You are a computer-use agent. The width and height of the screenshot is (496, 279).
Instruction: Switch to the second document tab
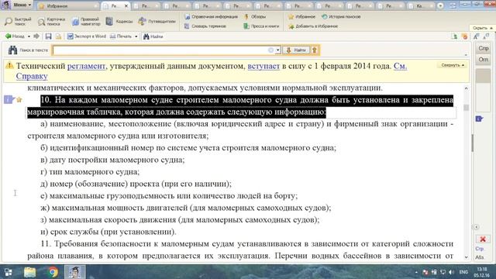[146, 5]
